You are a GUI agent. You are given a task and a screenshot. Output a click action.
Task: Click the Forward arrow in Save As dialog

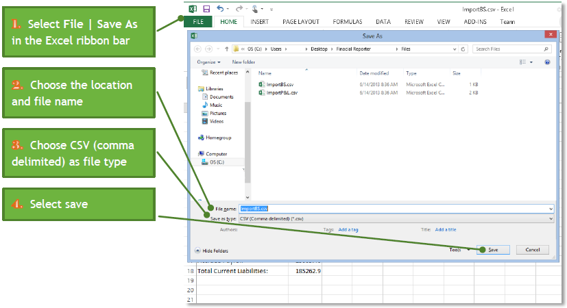(208, 49)
